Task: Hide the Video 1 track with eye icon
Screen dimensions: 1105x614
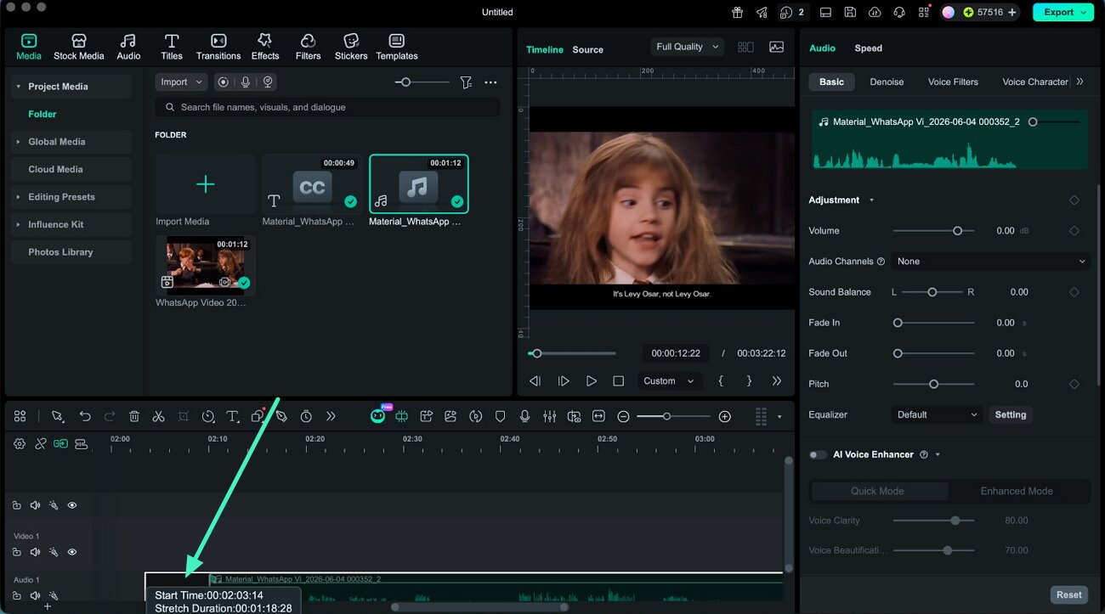Action: [72, 552]
